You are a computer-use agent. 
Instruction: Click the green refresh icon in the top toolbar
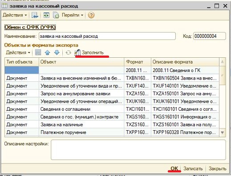[x=46, y=15]
